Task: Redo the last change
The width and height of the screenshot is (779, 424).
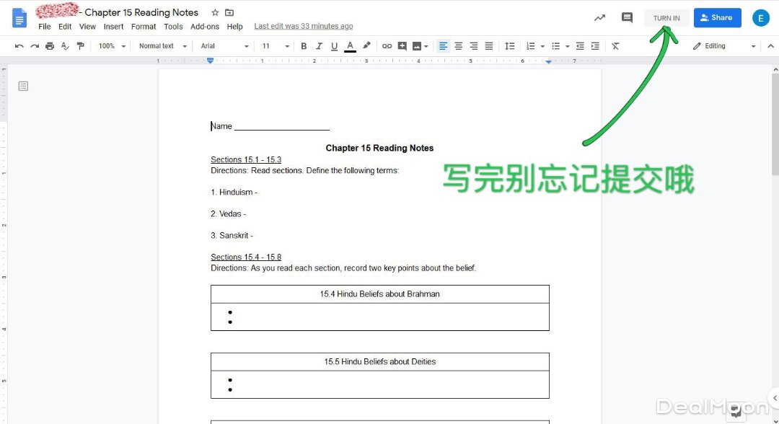Action: tap(34, 45)
